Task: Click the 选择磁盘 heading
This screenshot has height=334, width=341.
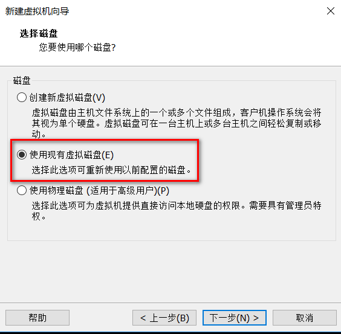Action: pyautogui.click(x=39, y=33)
